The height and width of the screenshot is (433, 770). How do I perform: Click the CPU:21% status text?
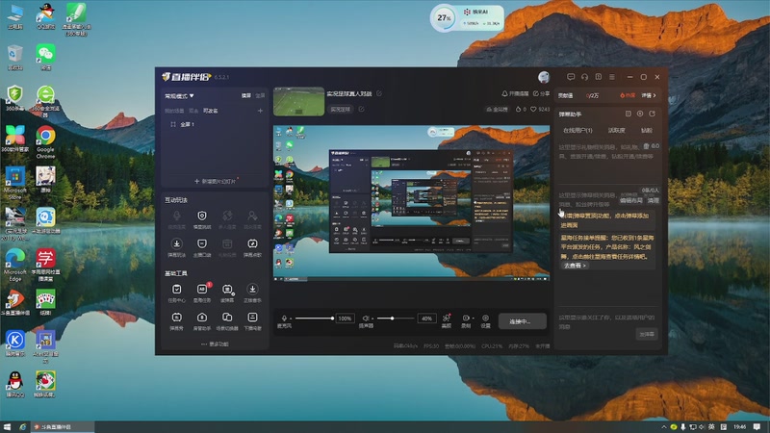pos(492,346)
